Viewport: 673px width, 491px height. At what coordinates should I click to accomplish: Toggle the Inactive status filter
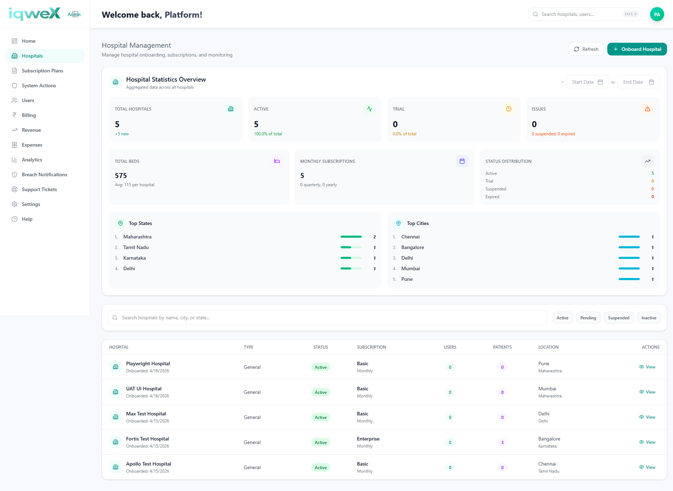(x=649, y=318)
